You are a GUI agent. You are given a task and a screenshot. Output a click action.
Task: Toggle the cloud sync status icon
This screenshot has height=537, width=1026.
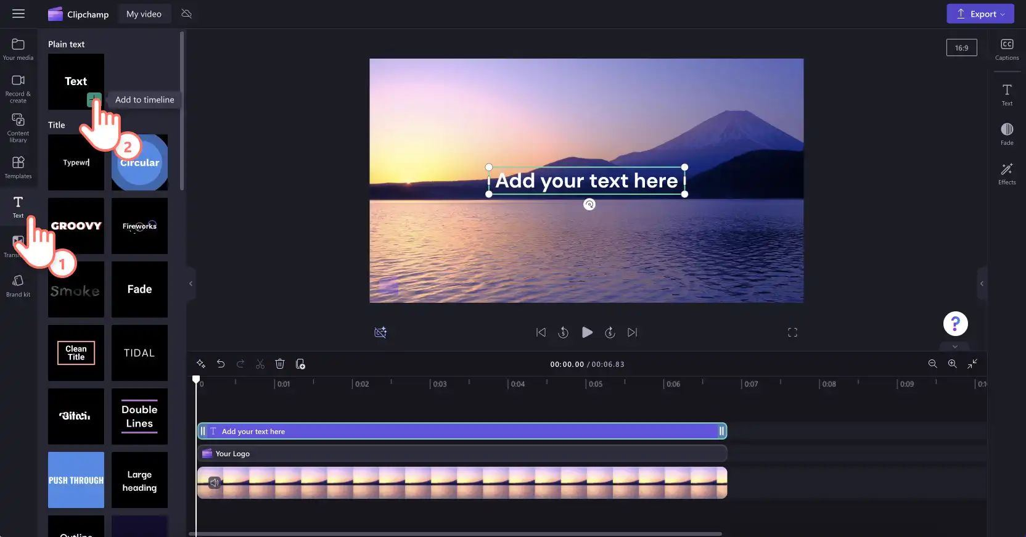pos(187,14)
